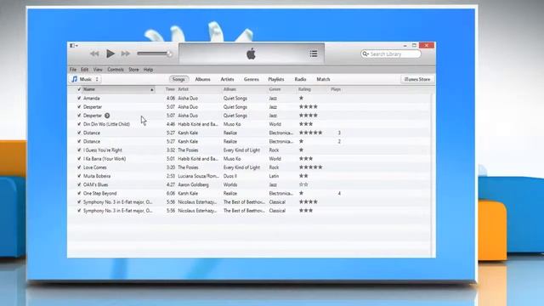Click the Latin genre cell
Screen dimensions: 544x306
pos(274,176)
